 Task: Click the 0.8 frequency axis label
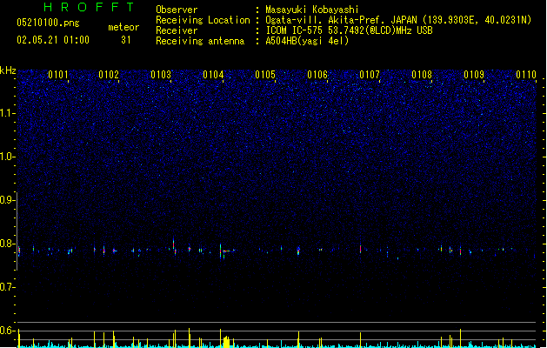(7, 244)
